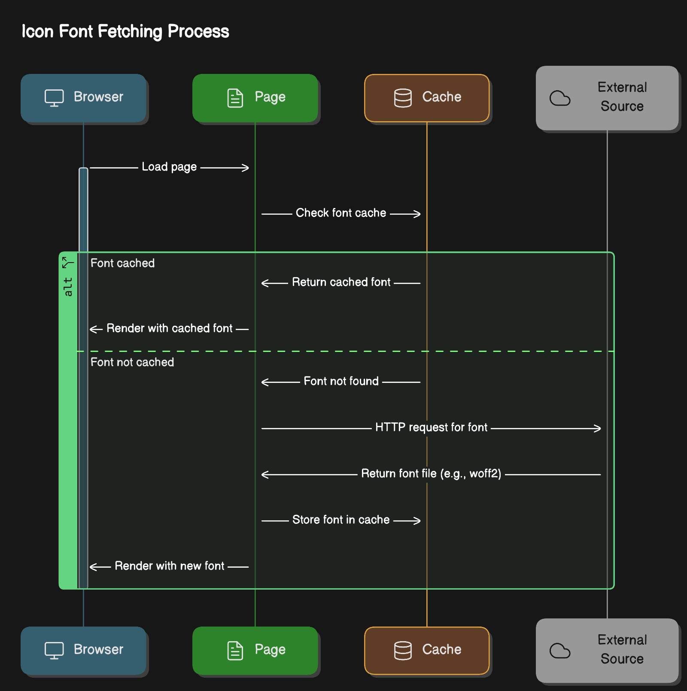The image size is (687, 691).
Task: Click the cloud icon in bottom External Source node
Action: pos(560,651)
